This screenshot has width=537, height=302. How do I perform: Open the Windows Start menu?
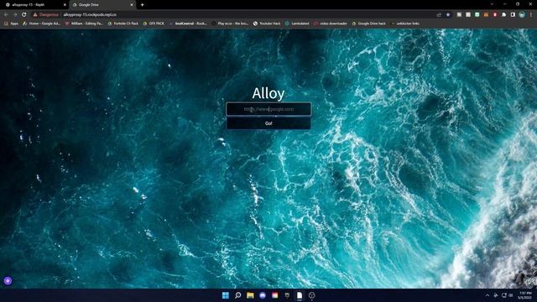pos(226,295)
